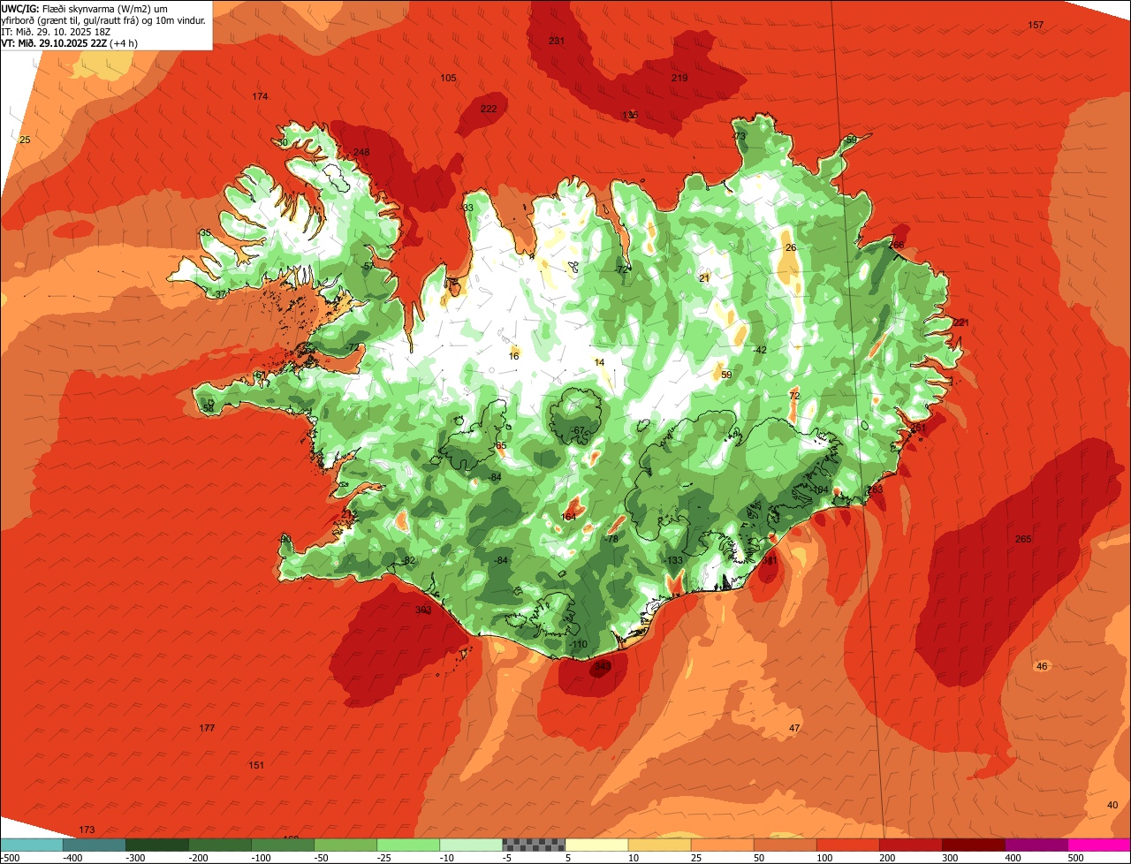Click the flux value 177 southwest of Iceland

click(207, 728)
